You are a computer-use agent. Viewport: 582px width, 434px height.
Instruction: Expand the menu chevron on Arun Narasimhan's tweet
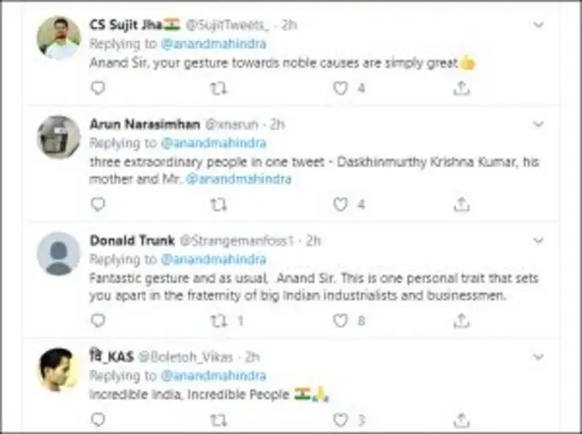537,125
